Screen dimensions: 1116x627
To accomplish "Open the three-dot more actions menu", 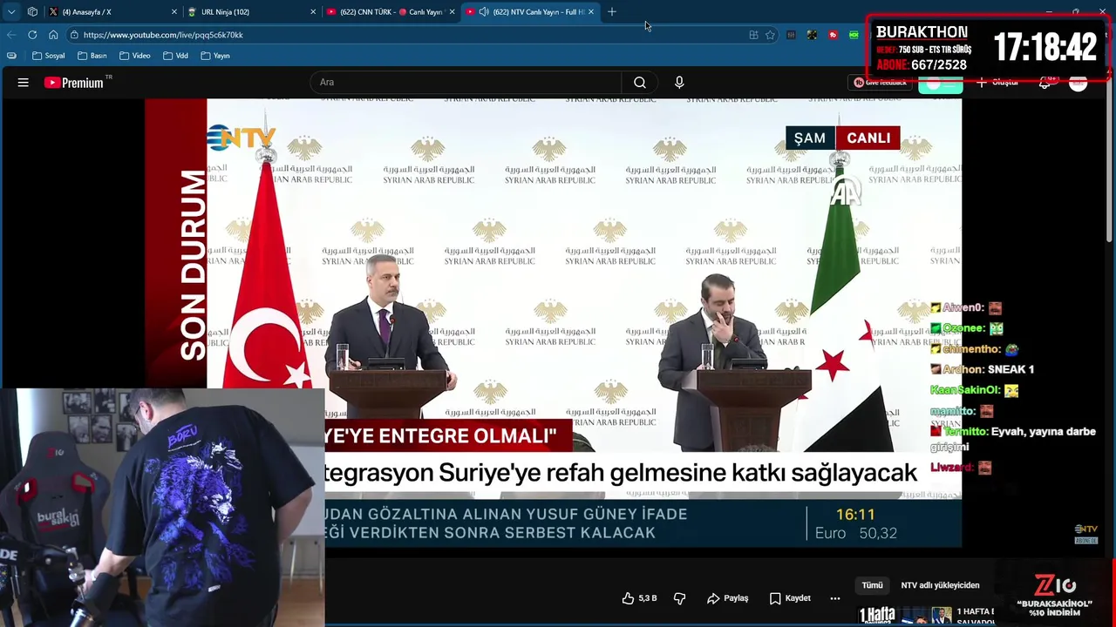I will (x=834, y=598).
